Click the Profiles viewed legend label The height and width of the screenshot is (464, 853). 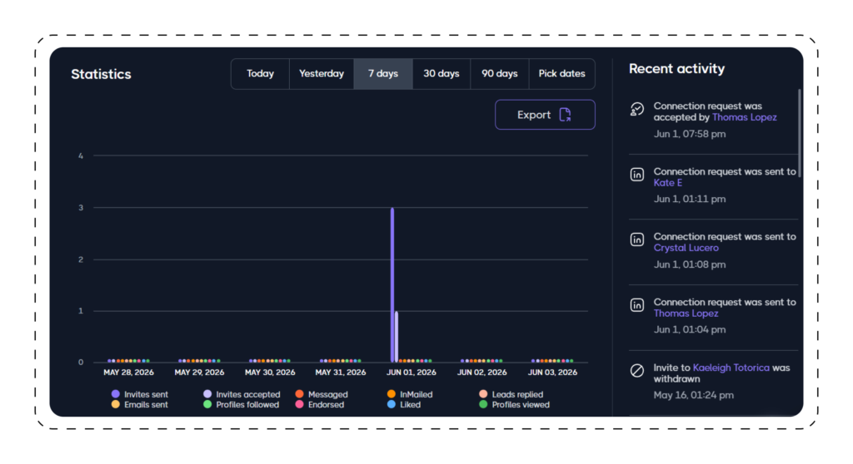(521, 405)
